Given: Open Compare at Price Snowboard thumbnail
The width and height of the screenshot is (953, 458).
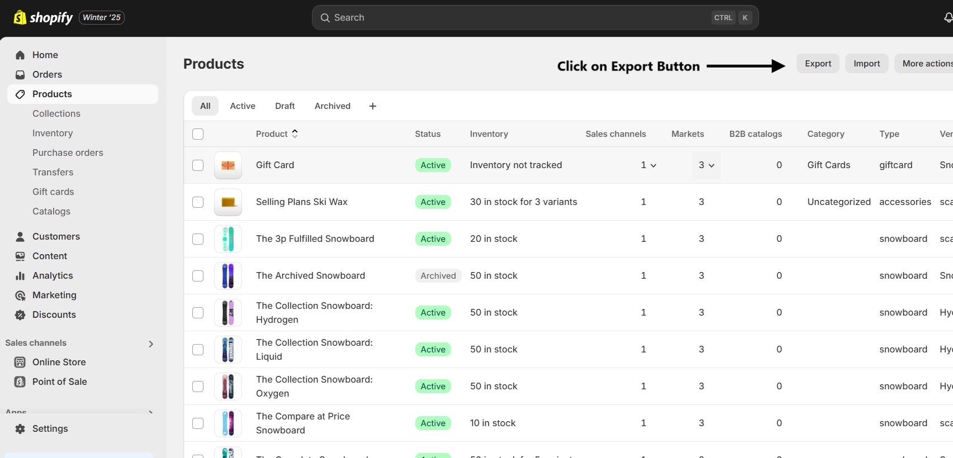Looking at the screenshot, I should tap(228, 423).
